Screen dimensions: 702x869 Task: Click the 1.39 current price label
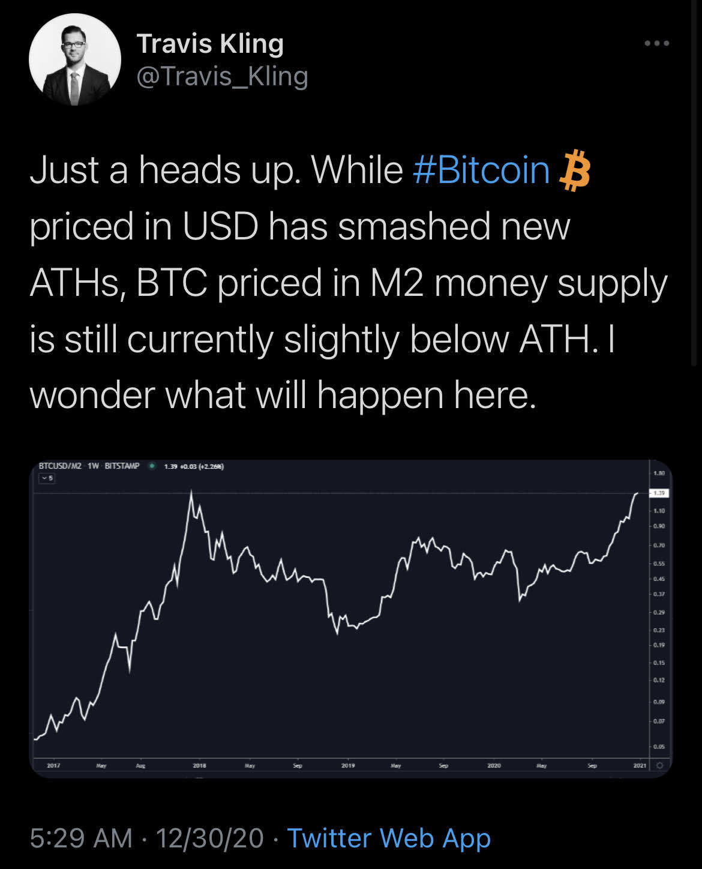(659, 493)
